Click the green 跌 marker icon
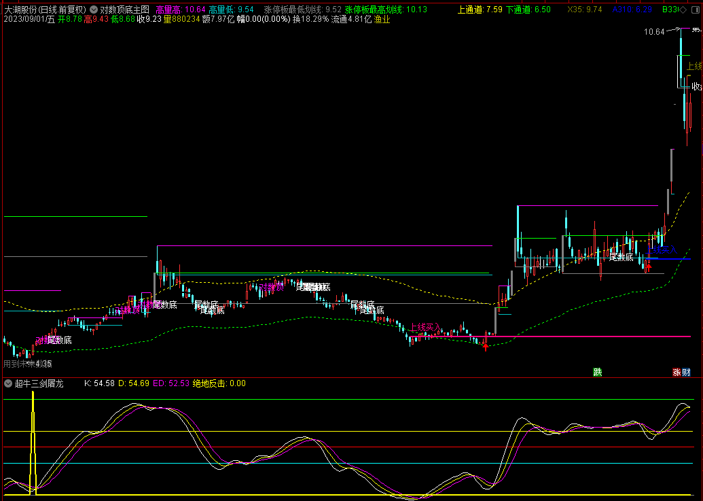The height and width of the screenshot is (501, 703). coord(597,372)
